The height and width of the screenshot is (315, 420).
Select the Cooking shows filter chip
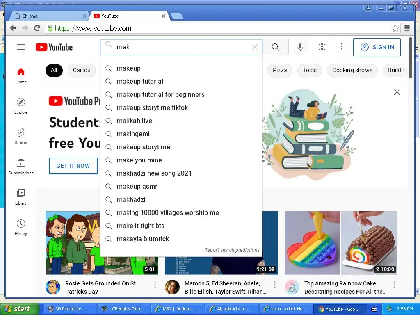(x=352, y=71)
